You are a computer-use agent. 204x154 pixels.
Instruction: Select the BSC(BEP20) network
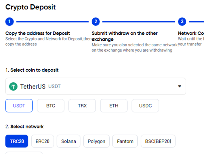pos(158,141)
